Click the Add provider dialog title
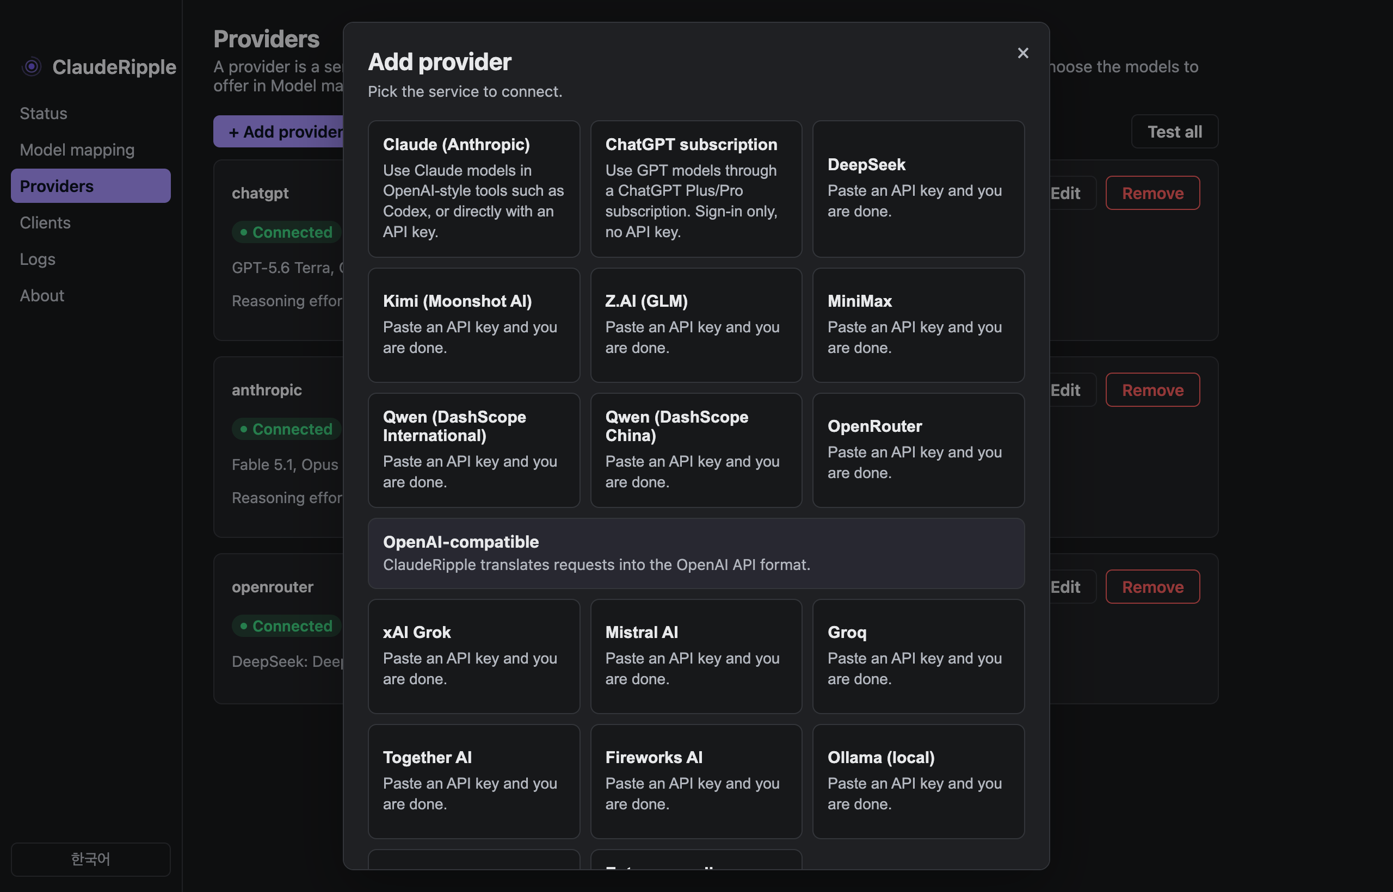The width and height of the screenshot is (1393, 892). click(x=439, y=62)
